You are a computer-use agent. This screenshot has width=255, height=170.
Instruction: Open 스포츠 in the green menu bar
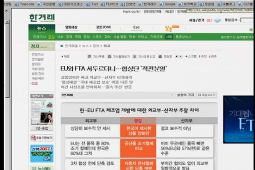pyautogui.click(x=97, y=37)
